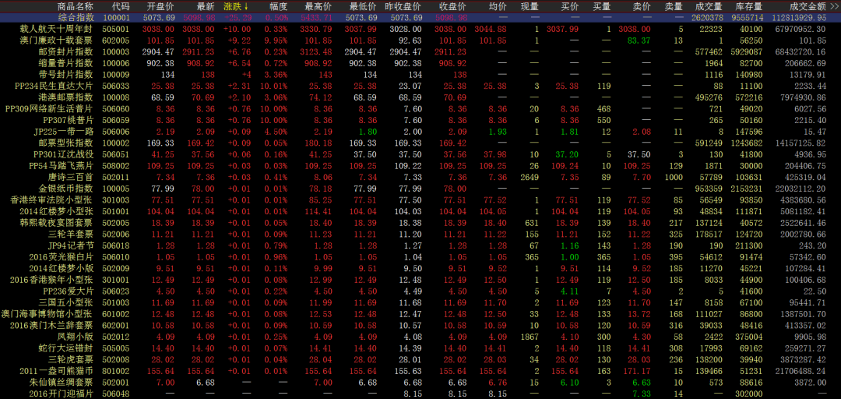Screen dimensions: 841x399
Task: Open the 邮票型张指数 row
Action: click(x=420, y=143)
